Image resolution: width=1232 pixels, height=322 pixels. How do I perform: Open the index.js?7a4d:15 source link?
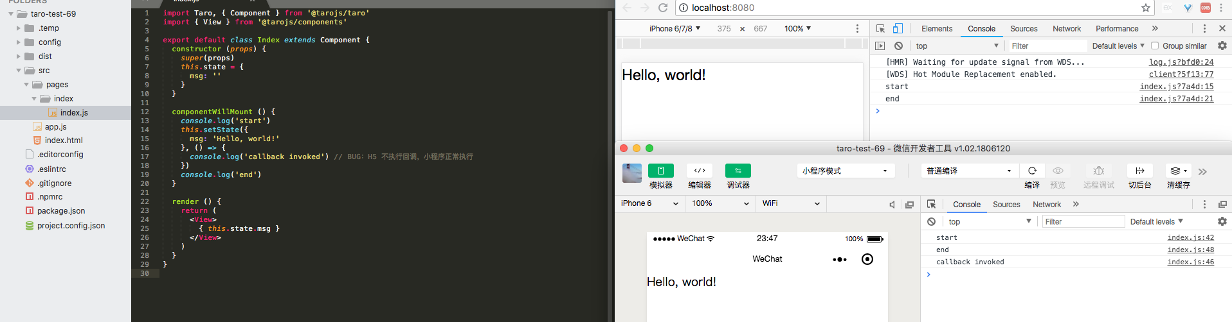click(1177, 87)
